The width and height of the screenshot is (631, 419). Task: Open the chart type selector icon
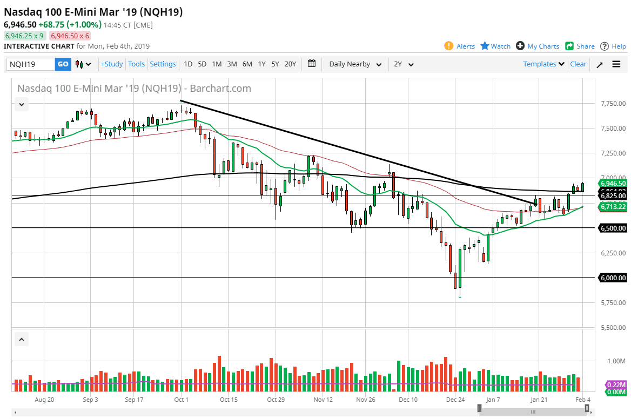coord(81,64)
